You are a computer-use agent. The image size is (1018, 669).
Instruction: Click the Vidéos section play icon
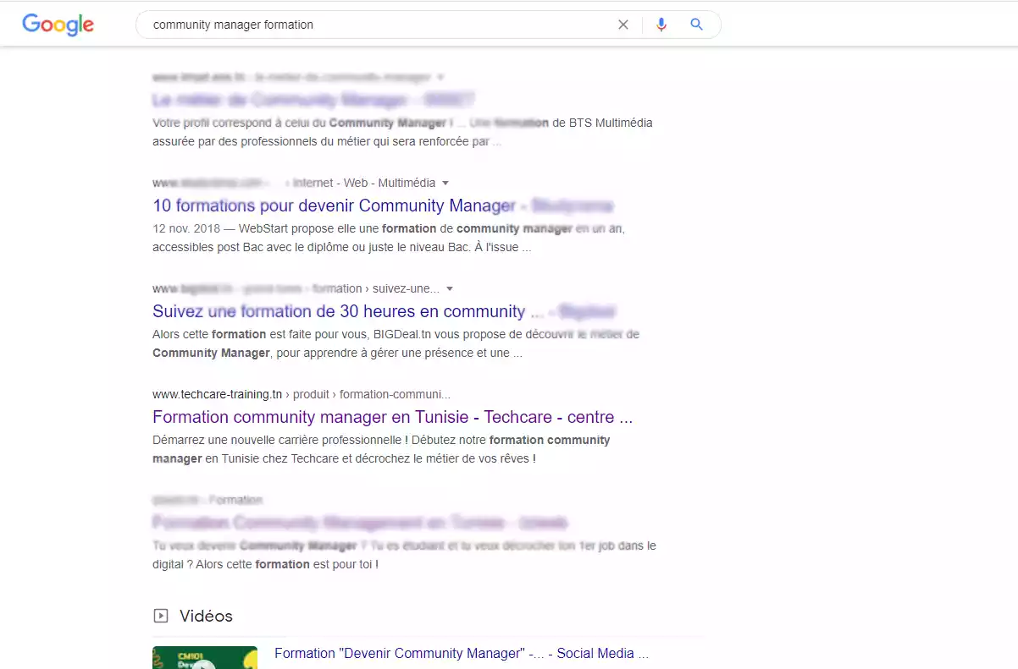pyautogui.click(x=160, y=616)
